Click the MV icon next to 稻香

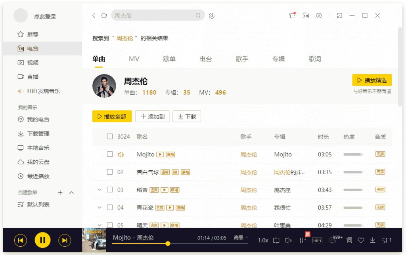coord(165,190)
